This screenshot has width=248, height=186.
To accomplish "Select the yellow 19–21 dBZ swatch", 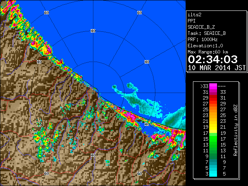I will (213, 127).
